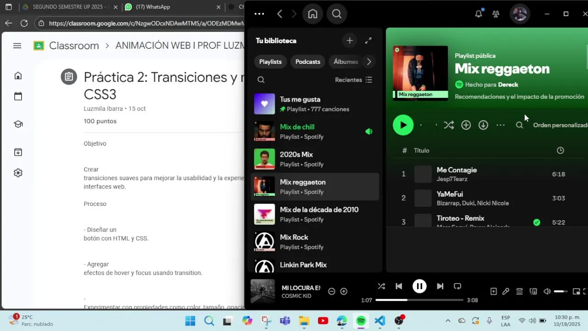Open the Spotify search page

(x=337, y=14)
